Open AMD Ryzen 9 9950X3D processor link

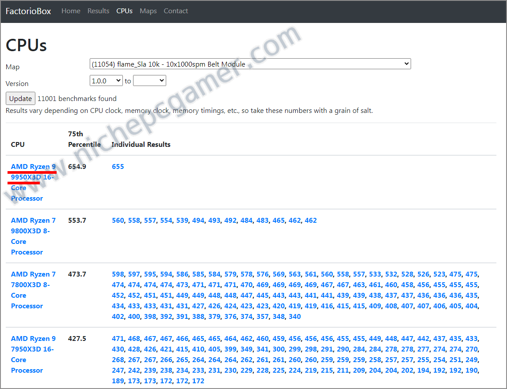(33, 182)
